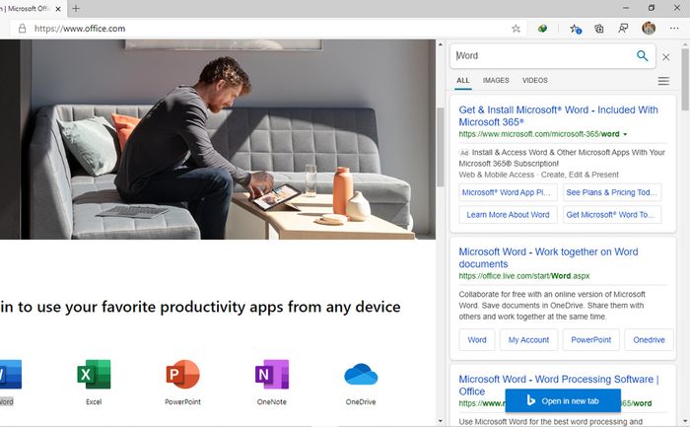Click the Learn More About Word button
Image resolution: width=690 pixels, height=427 pixels.
pyautogui.click(x=508, y=215)
